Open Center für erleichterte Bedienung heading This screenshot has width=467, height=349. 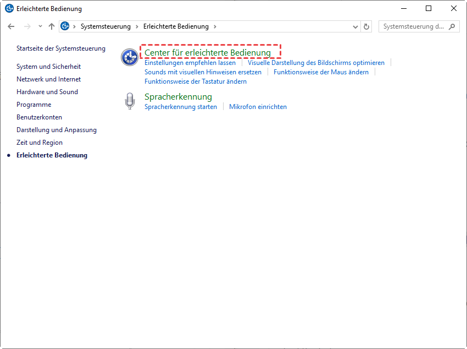pos(208,53)
